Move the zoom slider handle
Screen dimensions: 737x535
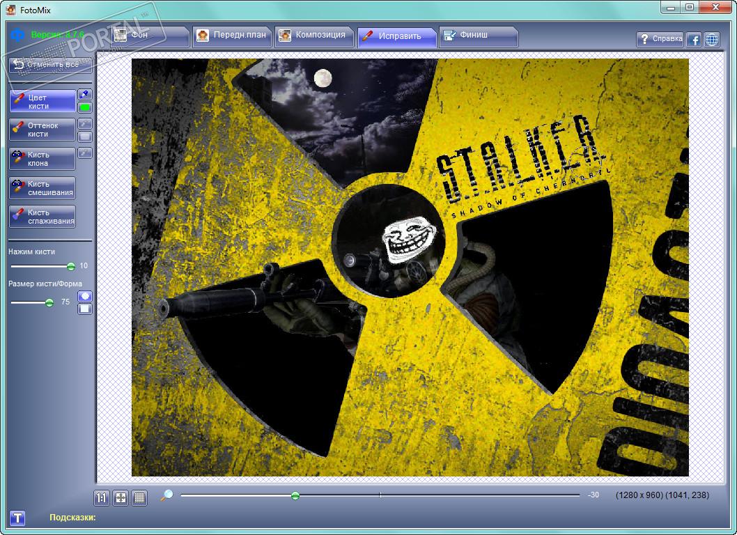click(295, 495)
